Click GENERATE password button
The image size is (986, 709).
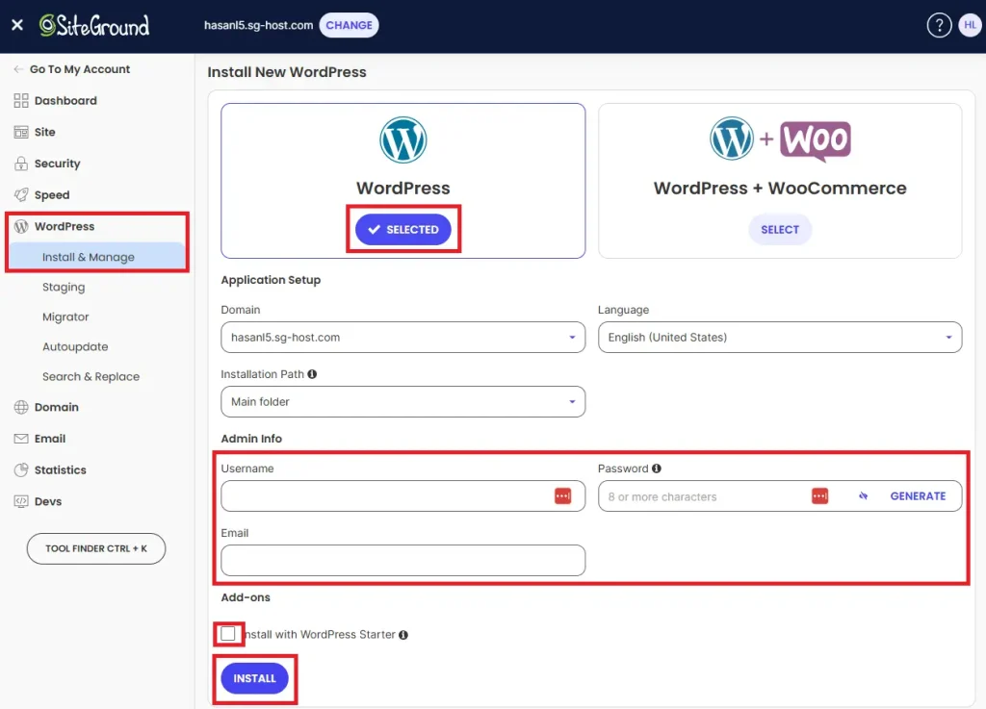pyautogui.click(x=918, y=496)
